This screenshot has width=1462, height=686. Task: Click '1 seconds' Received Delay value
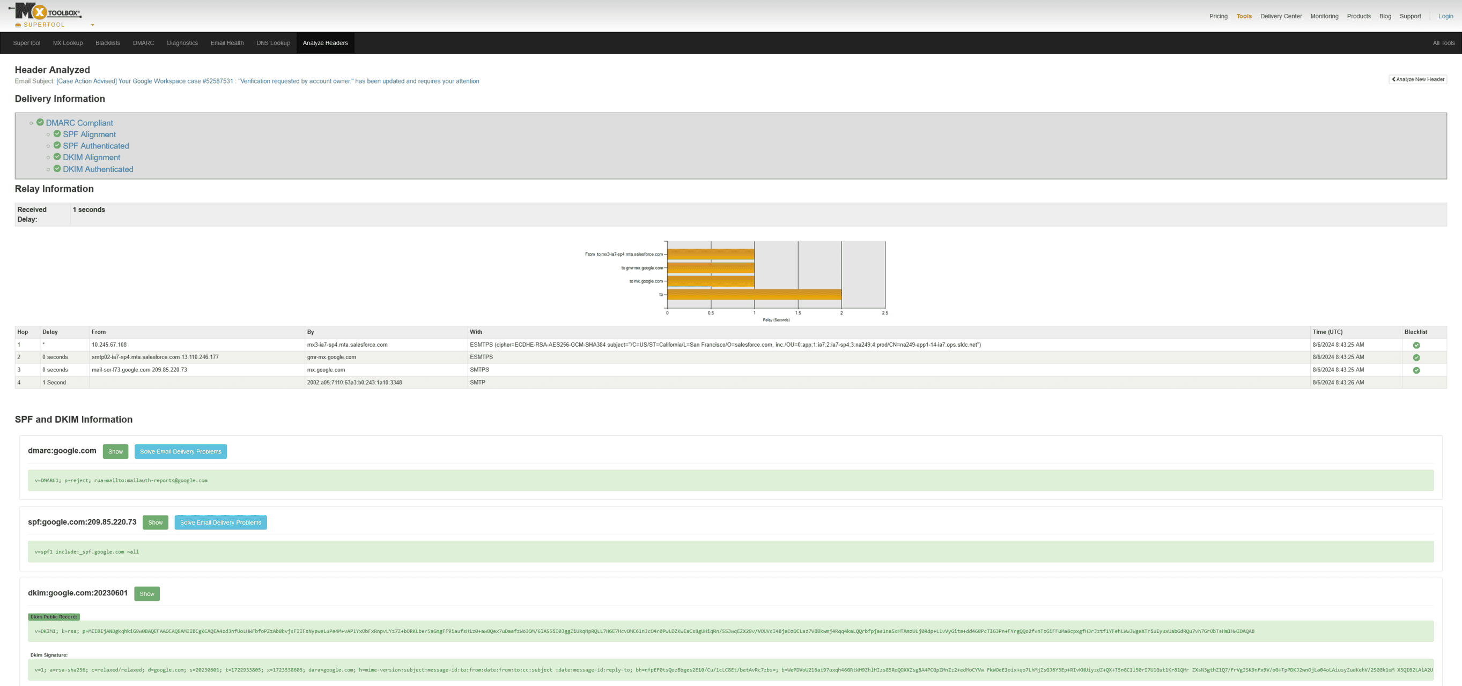(88, 210)
